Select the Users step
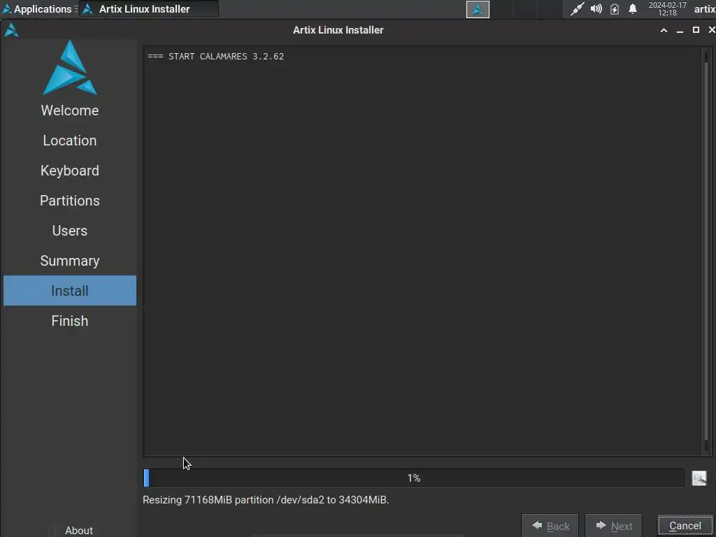This screenshot has width=716, height=537. click(x=70, y=231)
